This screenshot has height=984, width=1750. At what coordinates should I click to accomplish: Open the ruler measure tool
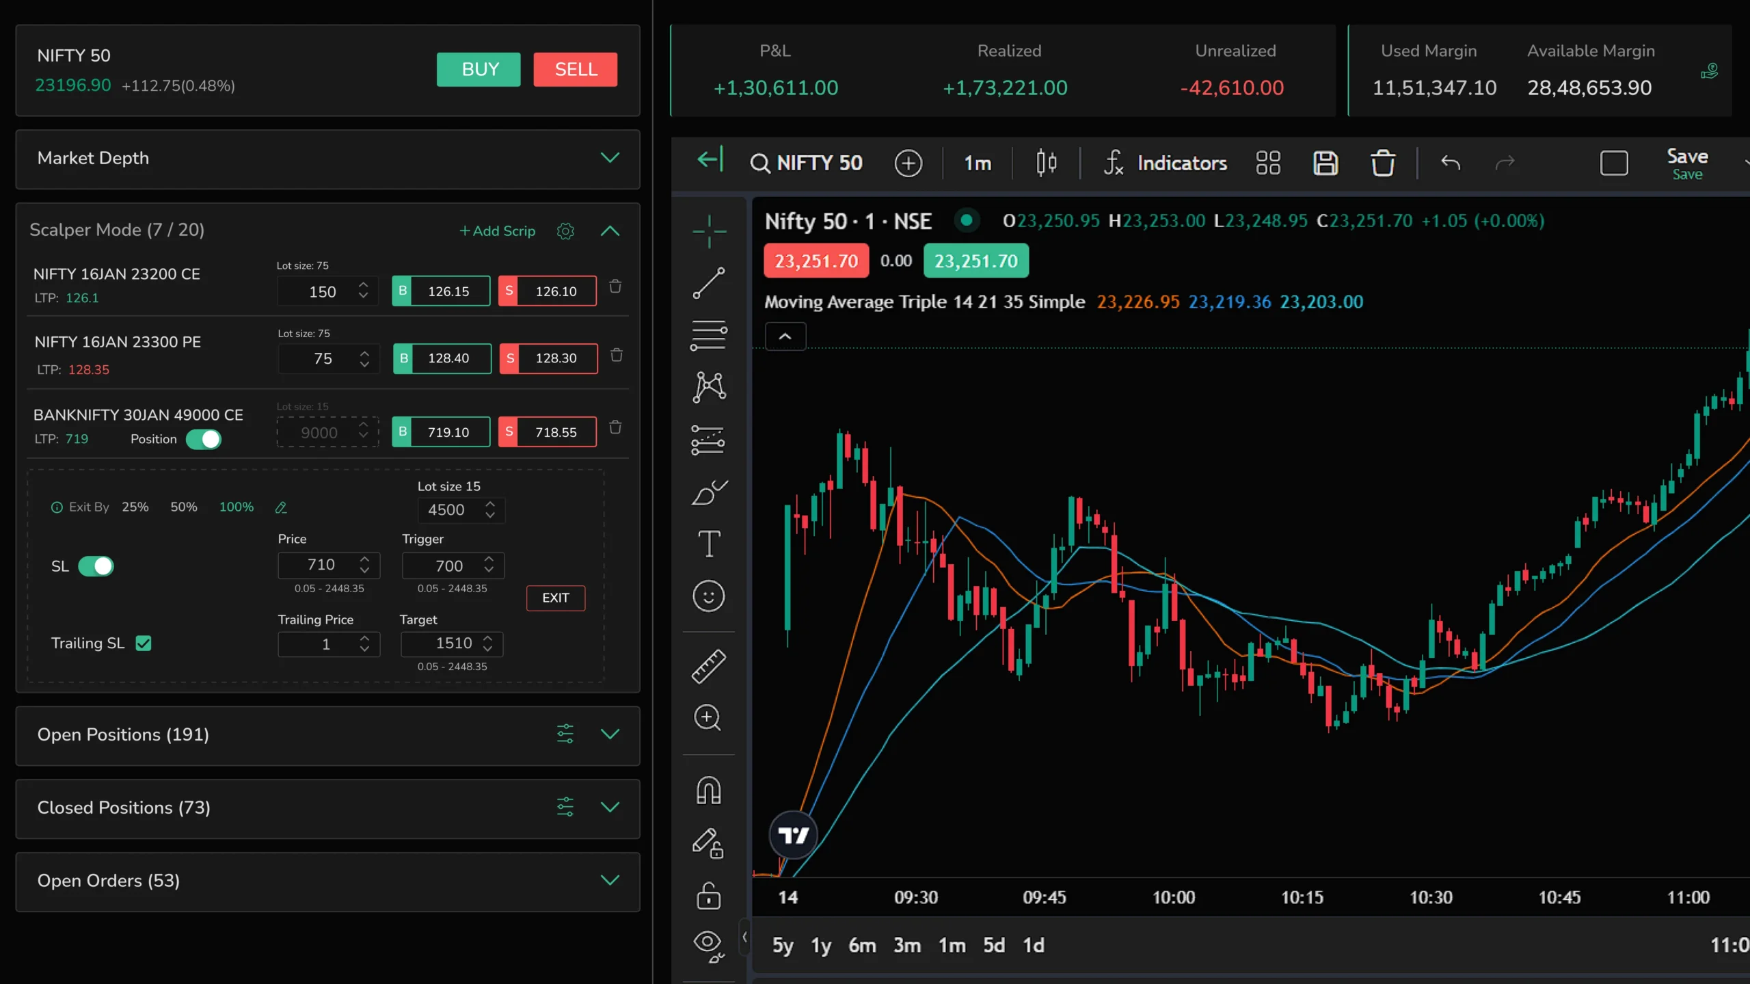(x=708, y=666)
